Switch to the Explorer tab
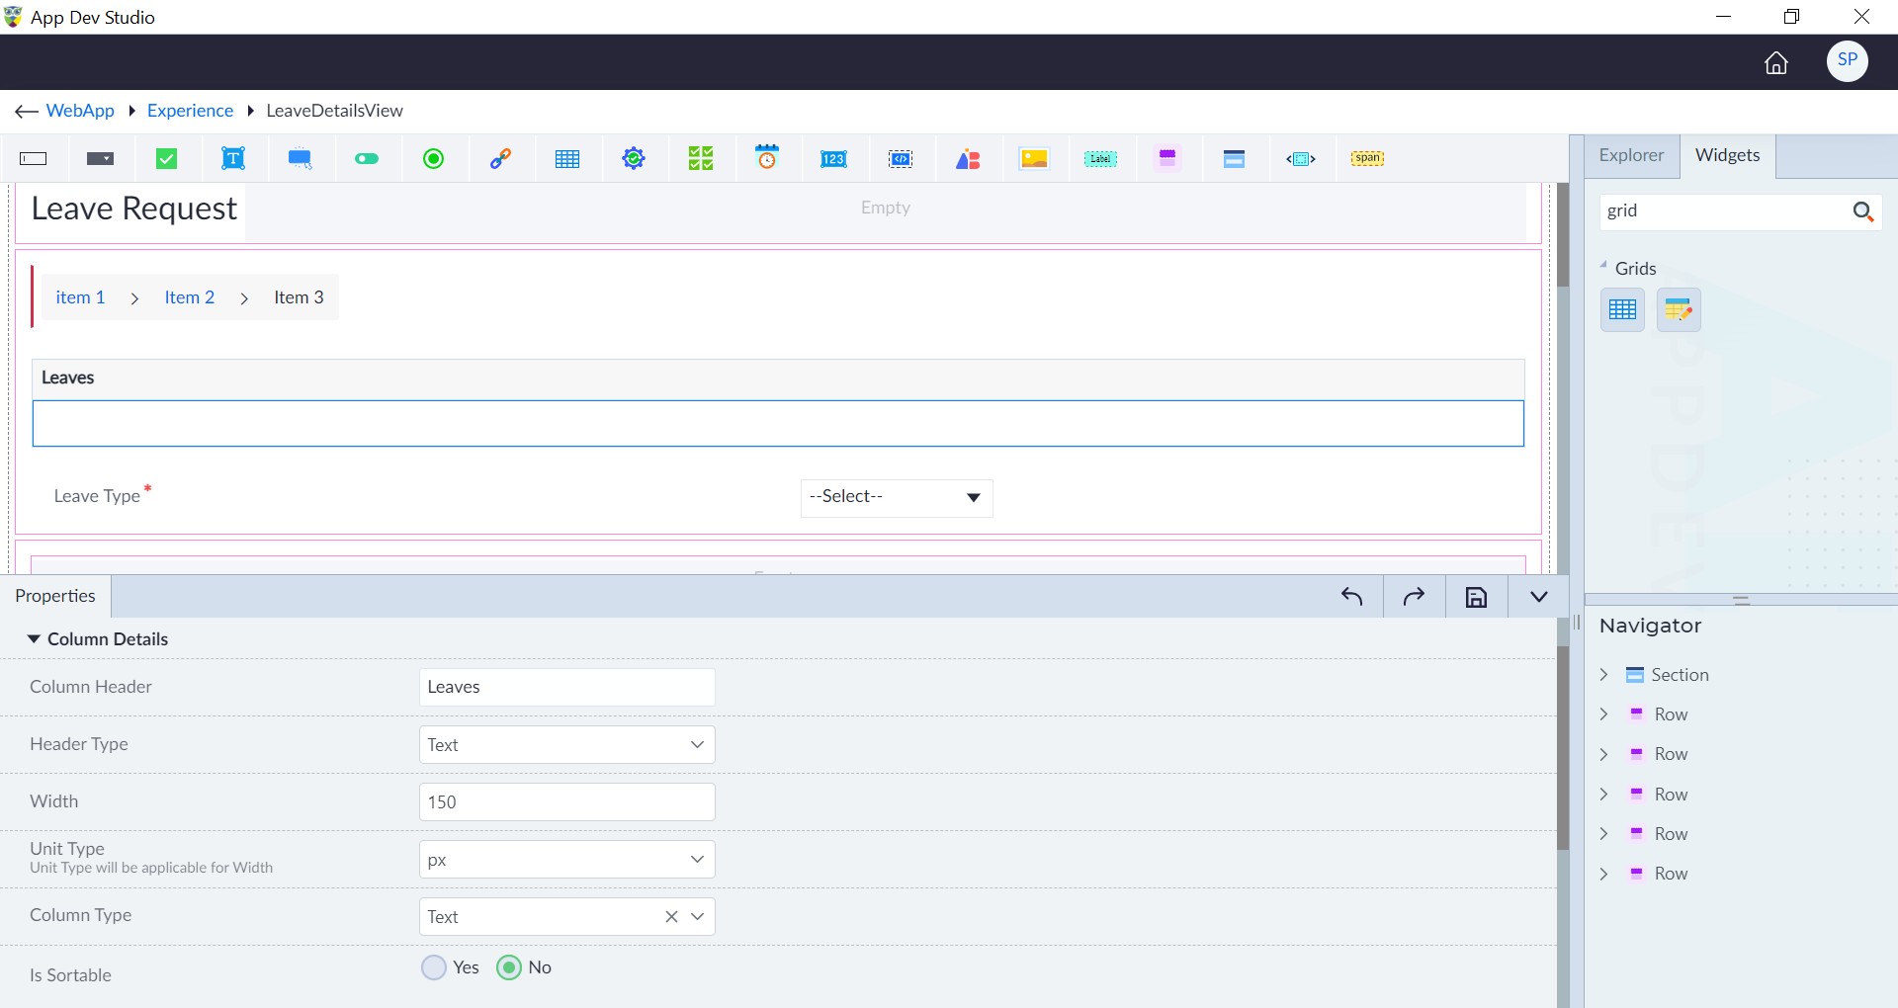The width and height of the screenshot is (1898, 1008). [x=1631, y=155]
